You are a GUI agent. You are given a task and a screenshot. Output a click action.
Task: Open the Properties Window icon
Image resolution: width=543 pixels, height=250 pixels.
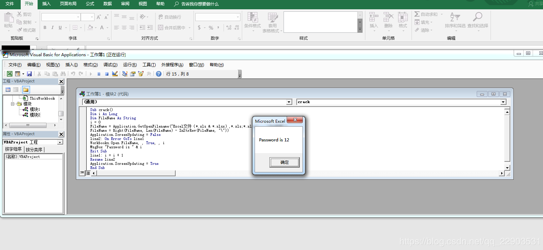133,74
